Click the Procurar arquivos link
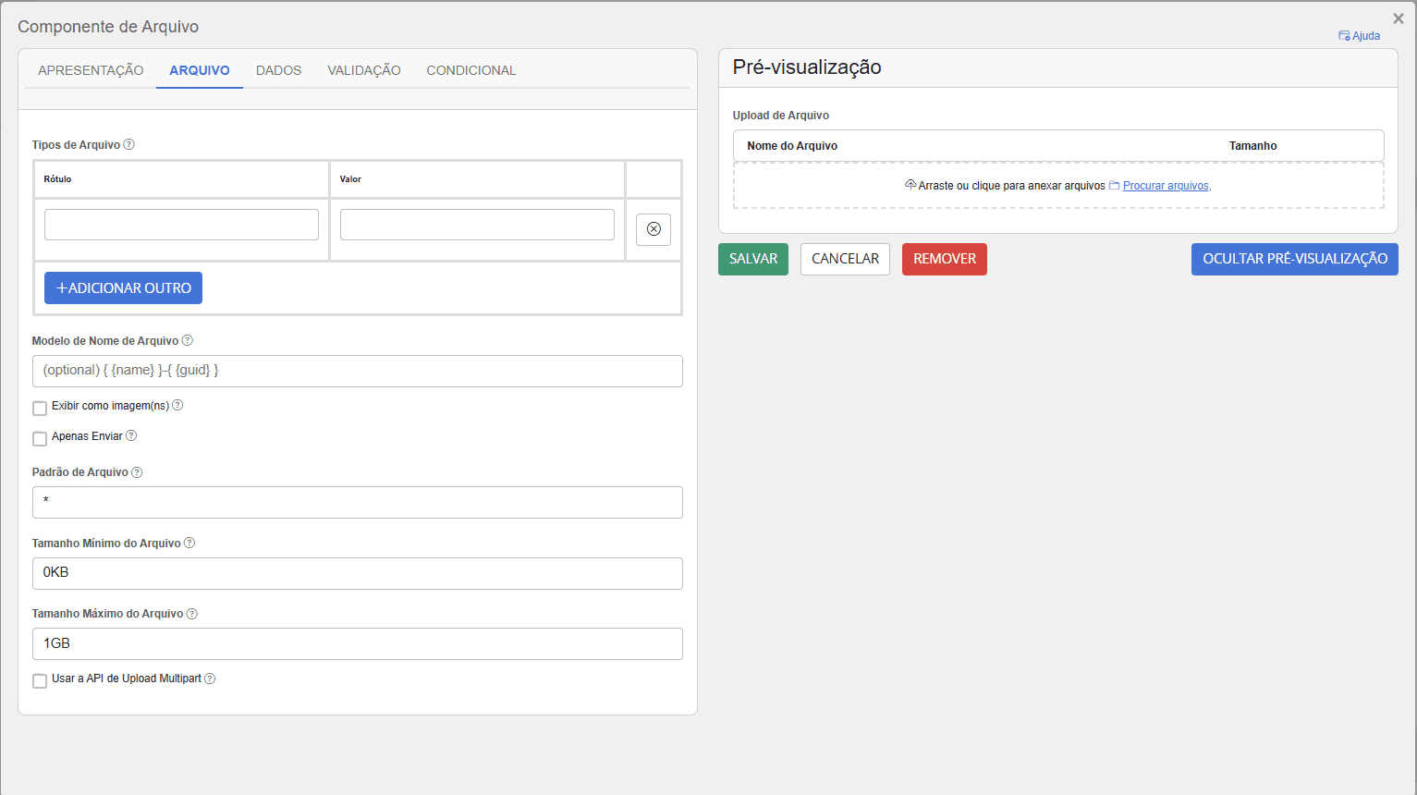The image size is (1417, 795). (1167, 186)
